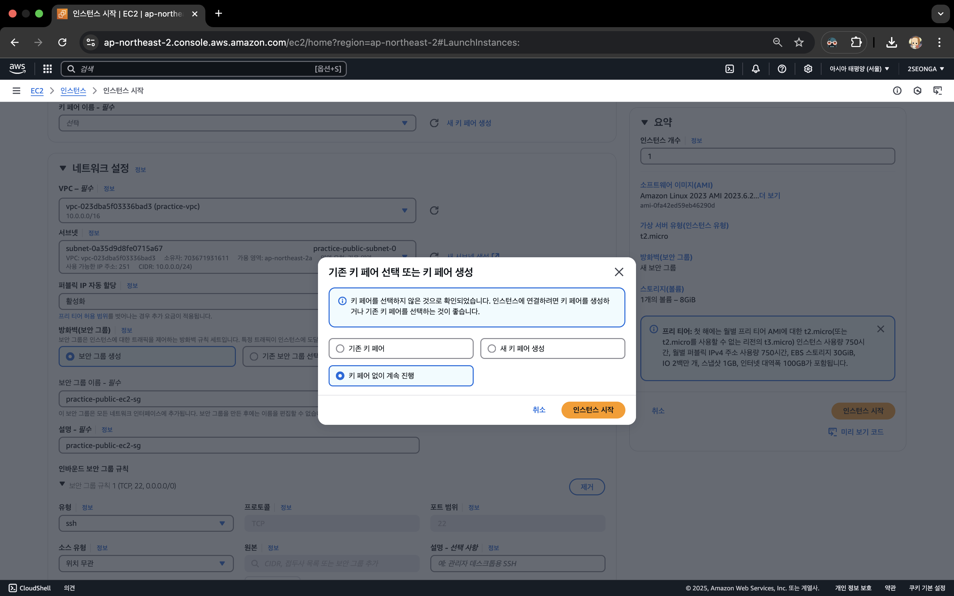954x596 pixels.
Task: Bookmark this page with star icon
Action: pos(799,43)
